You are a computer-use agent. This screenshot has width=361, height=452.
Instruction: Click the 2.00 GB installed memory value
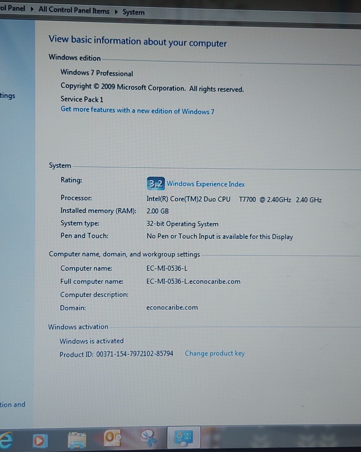pos(157,211)
